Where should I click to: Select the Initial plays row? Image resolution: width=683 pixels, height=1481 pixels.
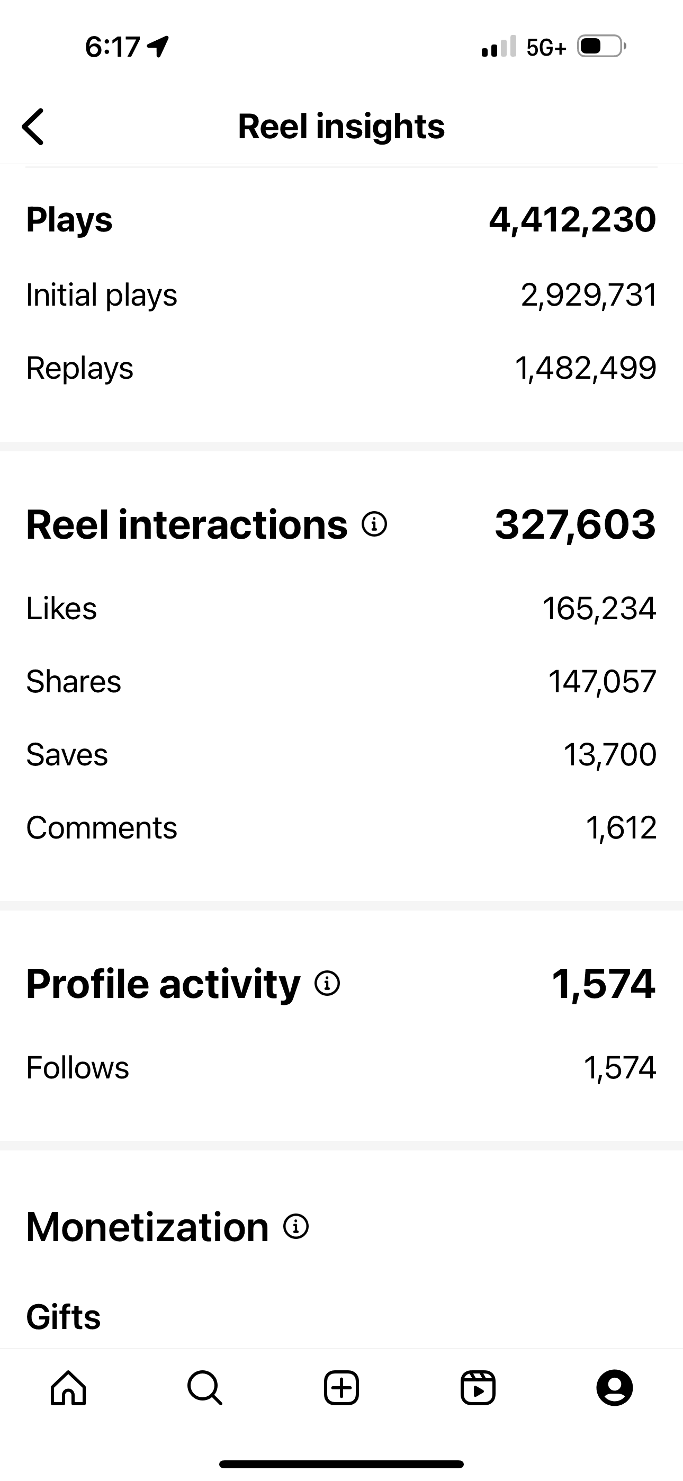click(x=341, y=295)
